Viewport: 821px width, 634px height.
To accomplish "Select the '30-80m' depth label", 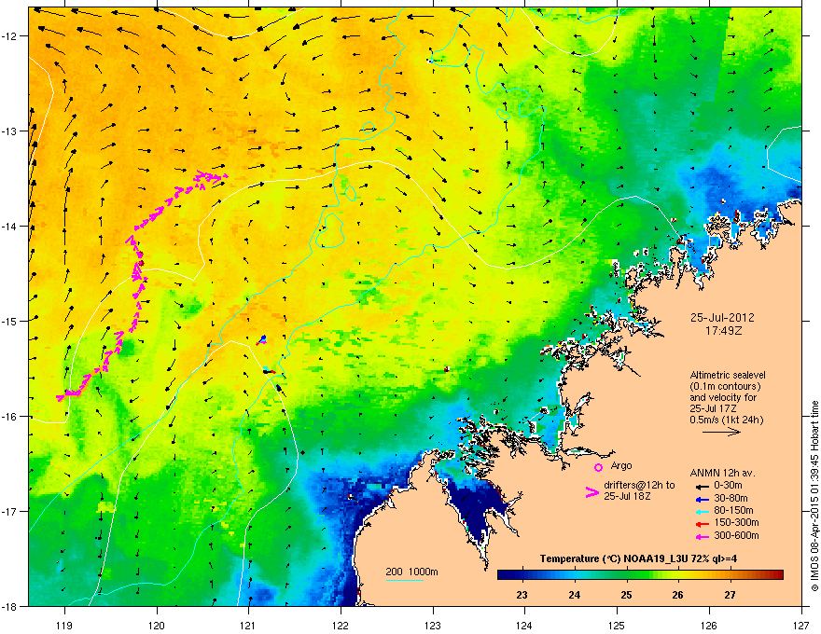I will pos(731,498).
